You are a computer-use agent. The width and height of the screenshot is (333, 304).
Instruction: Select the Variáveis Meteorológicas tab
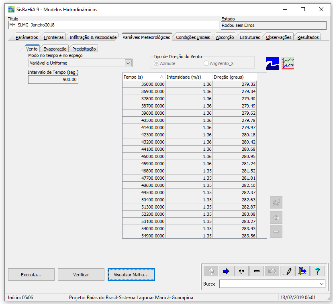tap(146, 37)
